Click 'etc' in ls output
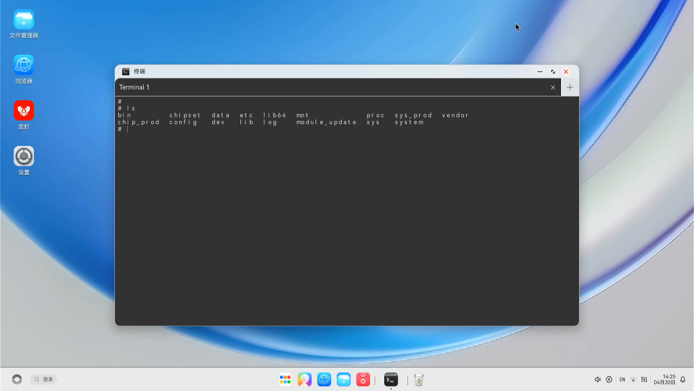Screen dimensions: 694x391 (247, 115)
